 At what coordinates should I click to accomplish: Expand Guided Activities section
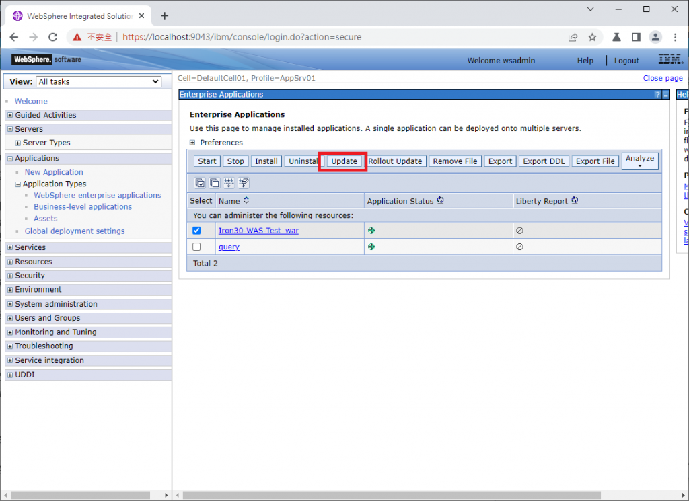click(x=10, y=115)
